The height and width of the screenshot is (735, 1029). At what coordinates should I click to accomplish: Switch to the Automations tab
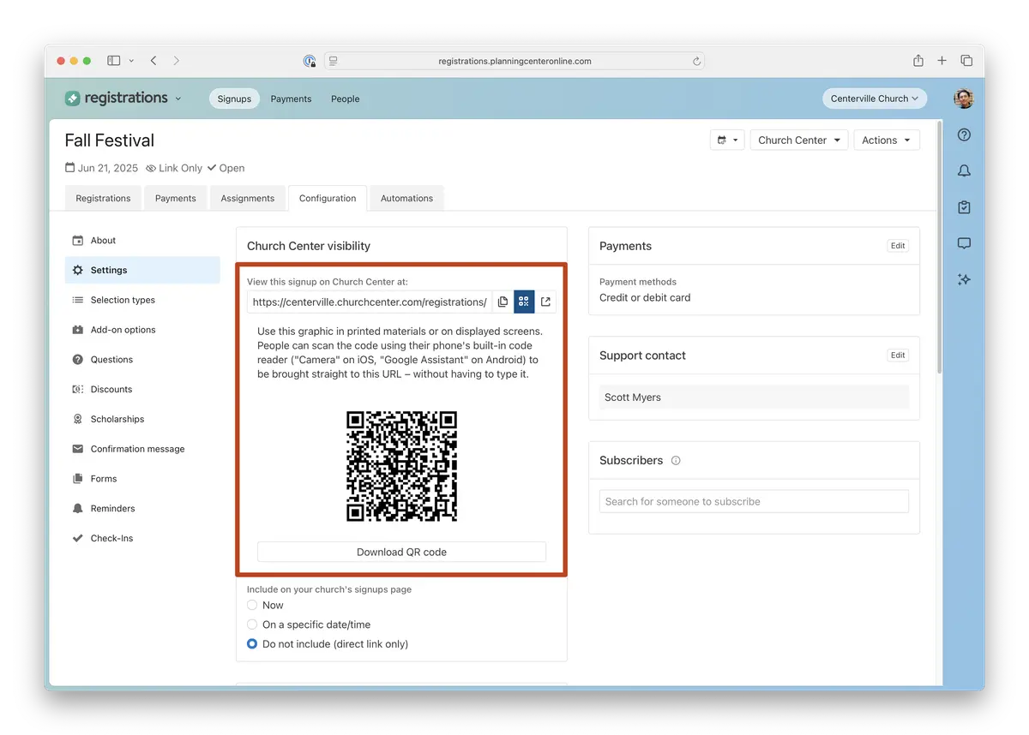pyautogui.click(x=406, y=198)
